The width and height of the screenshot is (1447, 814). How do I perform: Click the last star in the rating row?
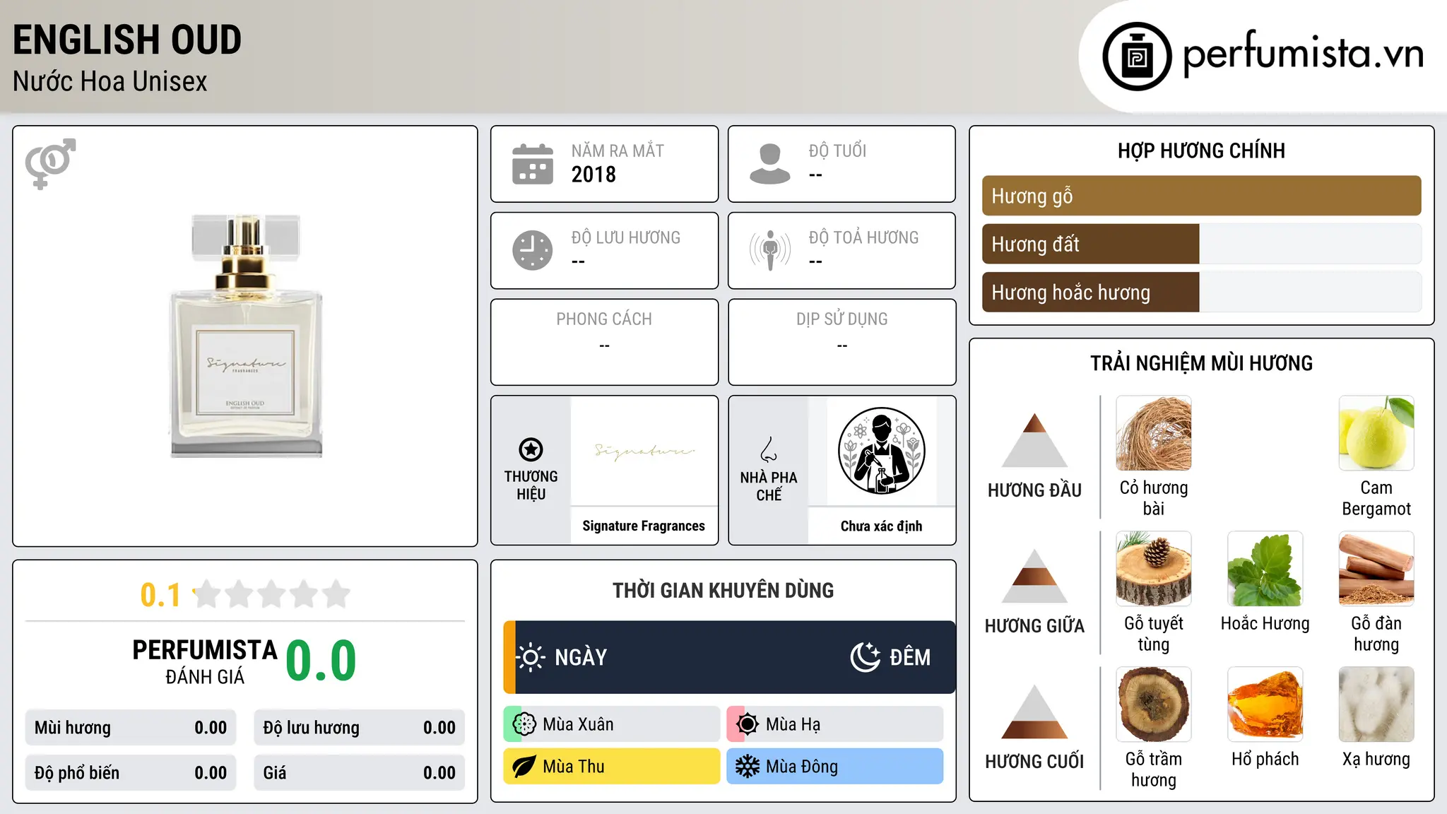tap(336, 594)
